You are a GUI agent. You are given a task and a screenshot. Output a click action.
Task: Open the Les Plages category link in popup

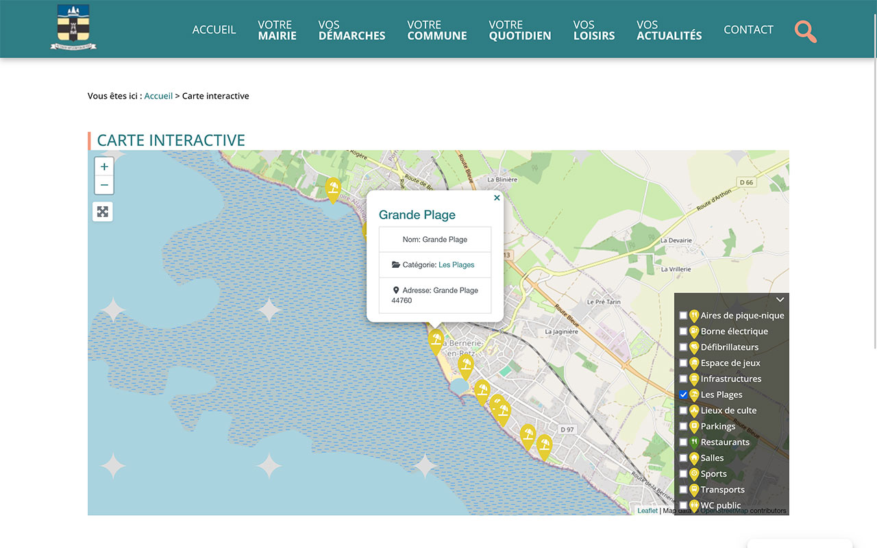pos(456,264)
